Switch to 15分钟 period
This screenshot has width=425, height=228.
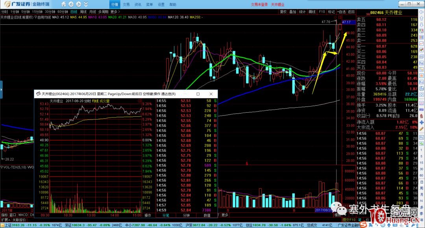click(x=37, y=12)
